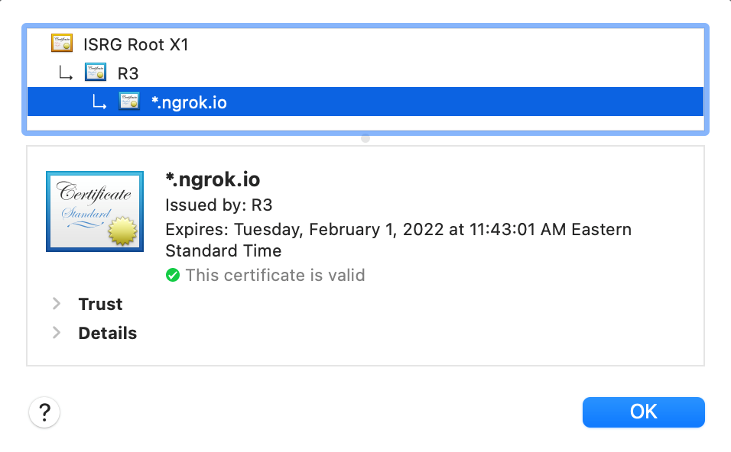The image size is (731, 452).
Task: Click the Trust section label
Action: tap(100, 304)
